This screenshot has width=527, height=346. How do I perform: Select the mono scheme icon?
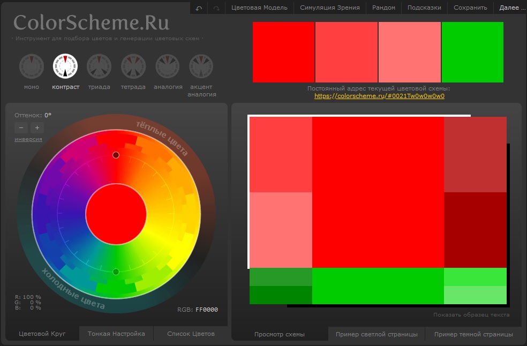[32, 66]
